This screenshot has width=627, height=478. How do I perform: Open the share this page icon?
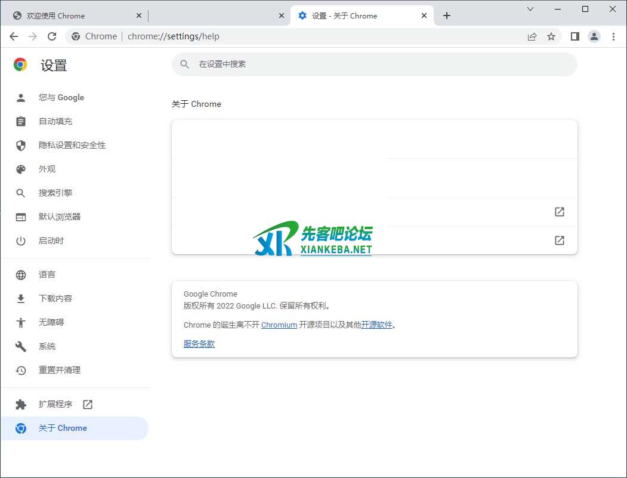(x=532, y=36)
